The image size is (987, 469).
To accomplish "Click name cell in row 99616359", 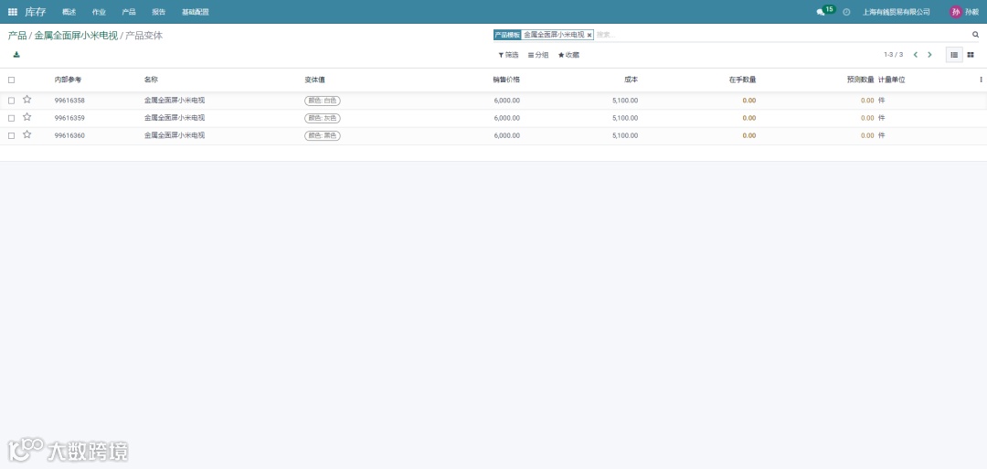I will 175,118.
